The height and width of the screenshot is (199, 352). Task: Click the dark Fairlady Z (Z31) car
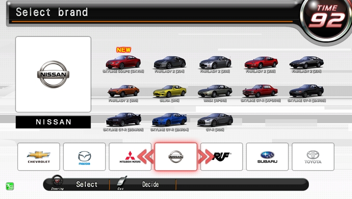[306, 63]
